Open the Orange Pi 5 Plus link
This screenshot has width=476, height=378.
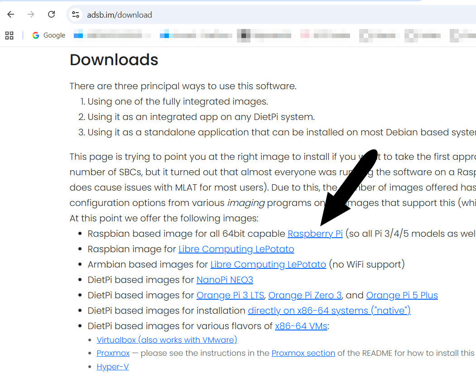pos(402,295)
